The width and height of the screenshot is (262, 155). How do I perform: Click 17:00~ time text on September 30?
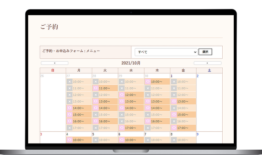pos(156,128)
